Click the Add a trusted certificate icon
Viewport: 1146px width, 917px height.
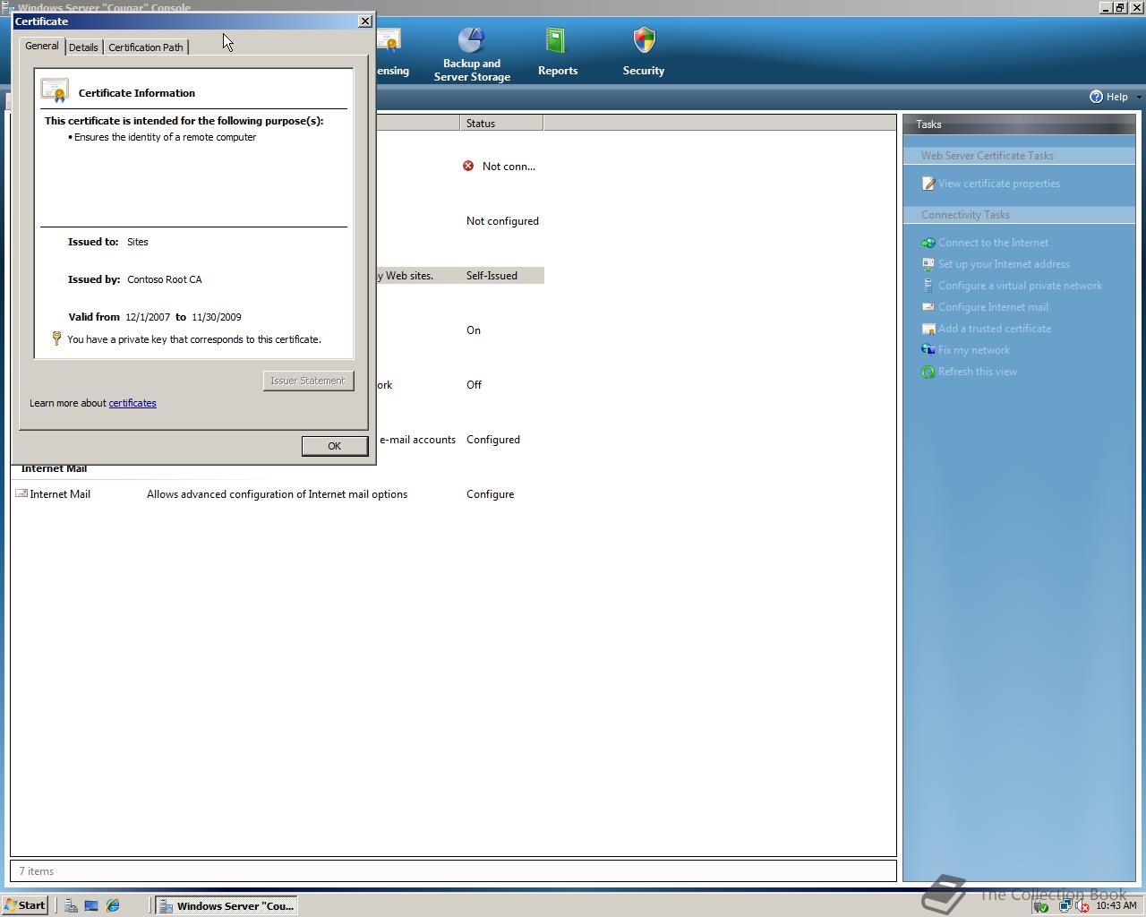click(x=928, y=329)
